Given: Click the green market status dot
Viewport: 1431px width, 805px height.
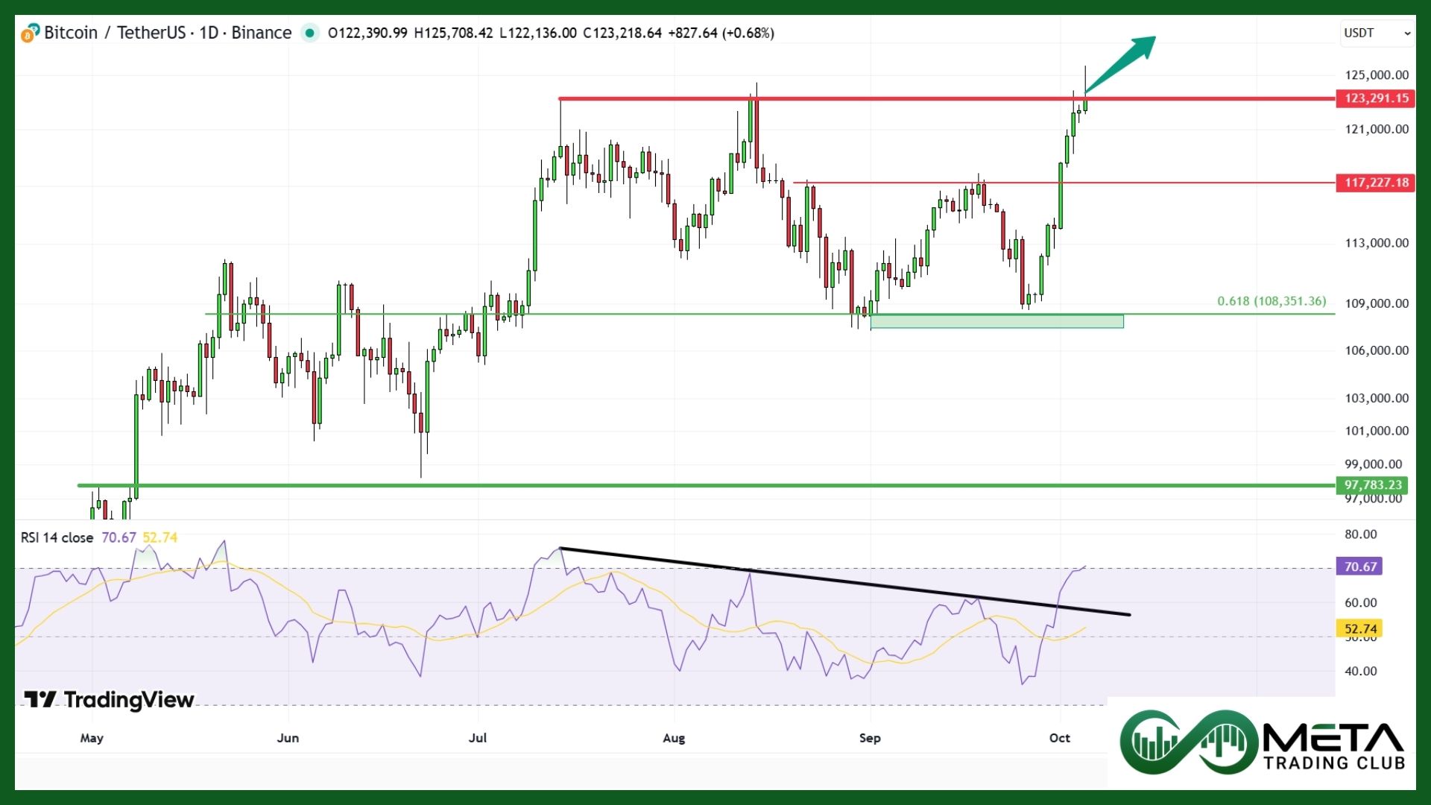Looking at the screenshot, I should click(309, 33).
